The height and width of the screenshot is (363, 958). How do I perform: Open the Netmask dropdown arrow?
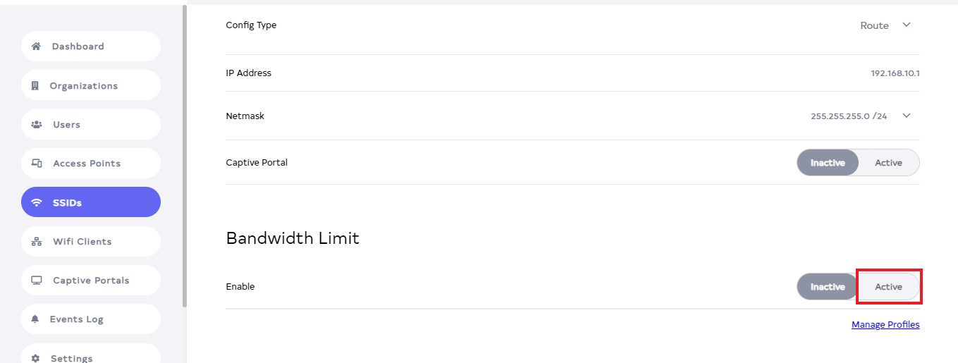(x=907, y=116)
